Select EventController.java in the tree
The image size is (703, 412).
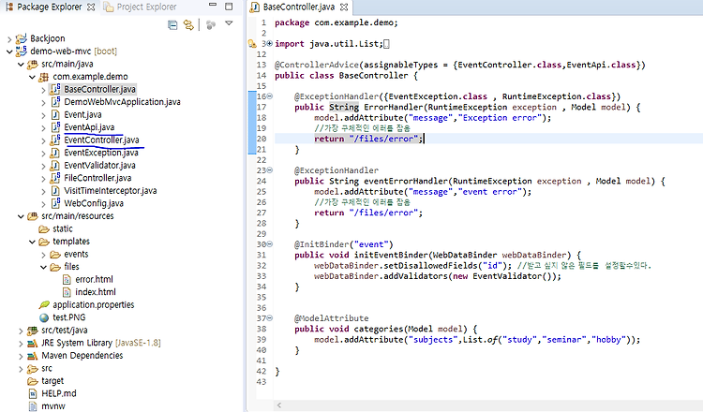click(x=101, y=140)
